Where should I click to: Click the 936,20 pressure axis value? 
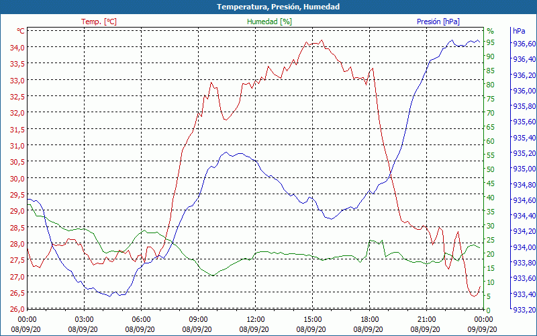[524, 75]
